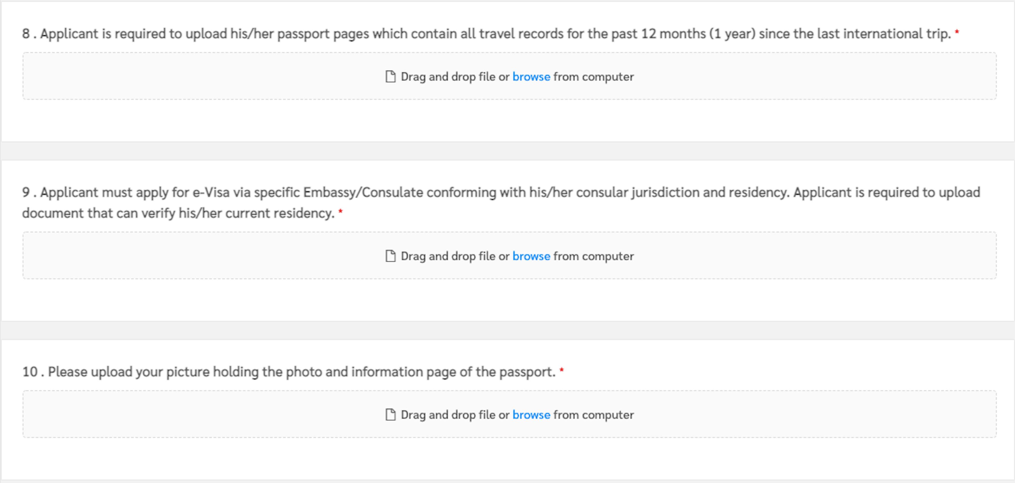Click the empty drop zone area under question 10
Image resolution: width=1015 pixels, height=483 pixels.
pyautogui.click(x=509, y=414)
